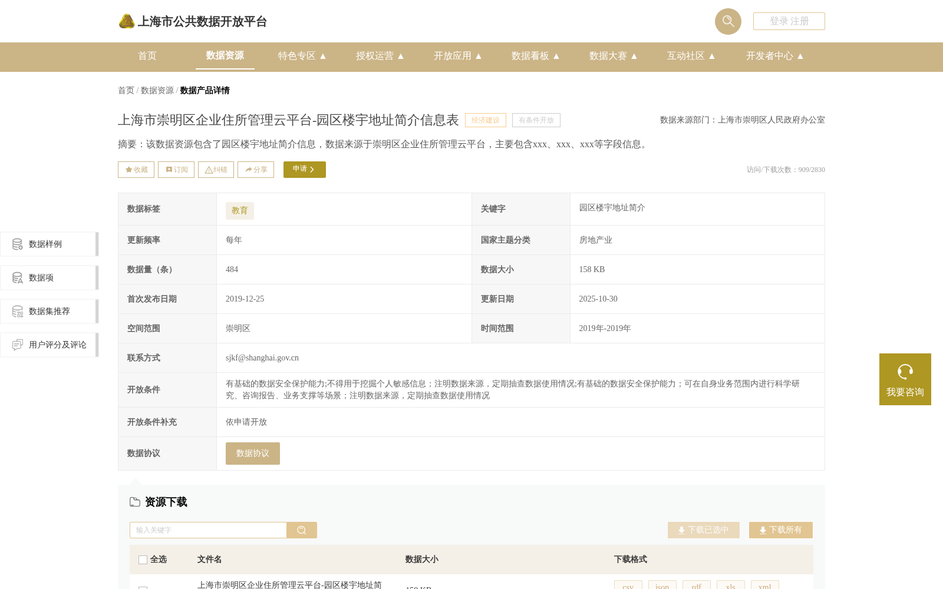Image resolution: width=943 pixels, height=589 pixels.
Task: Click the 订阅 subscribe button
Action: [176, 170]
